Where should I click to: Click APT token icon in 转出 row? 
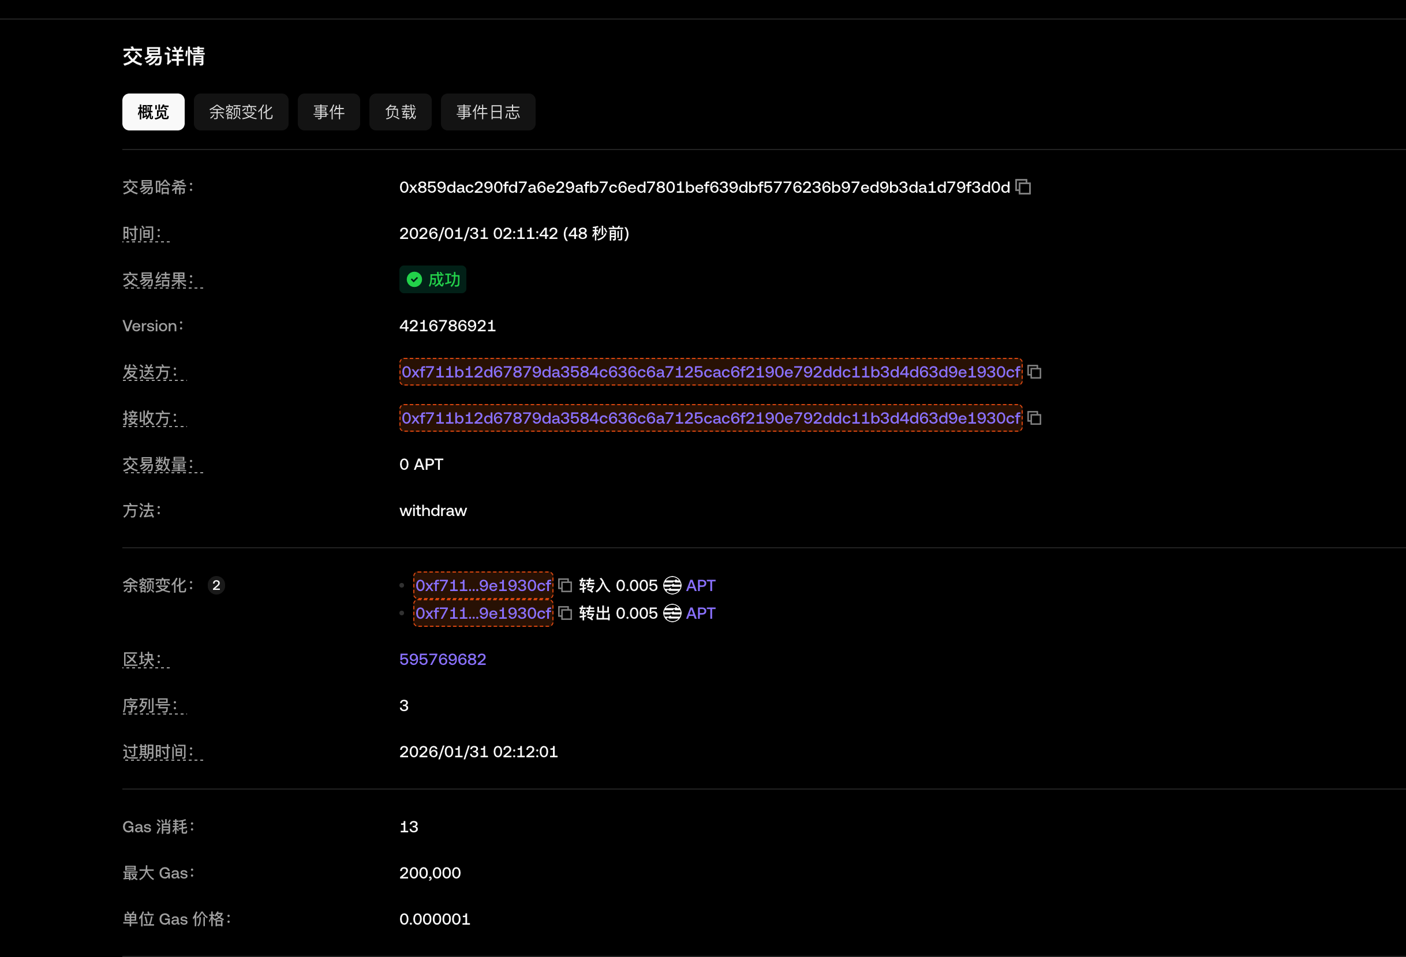tap(672, 613)
